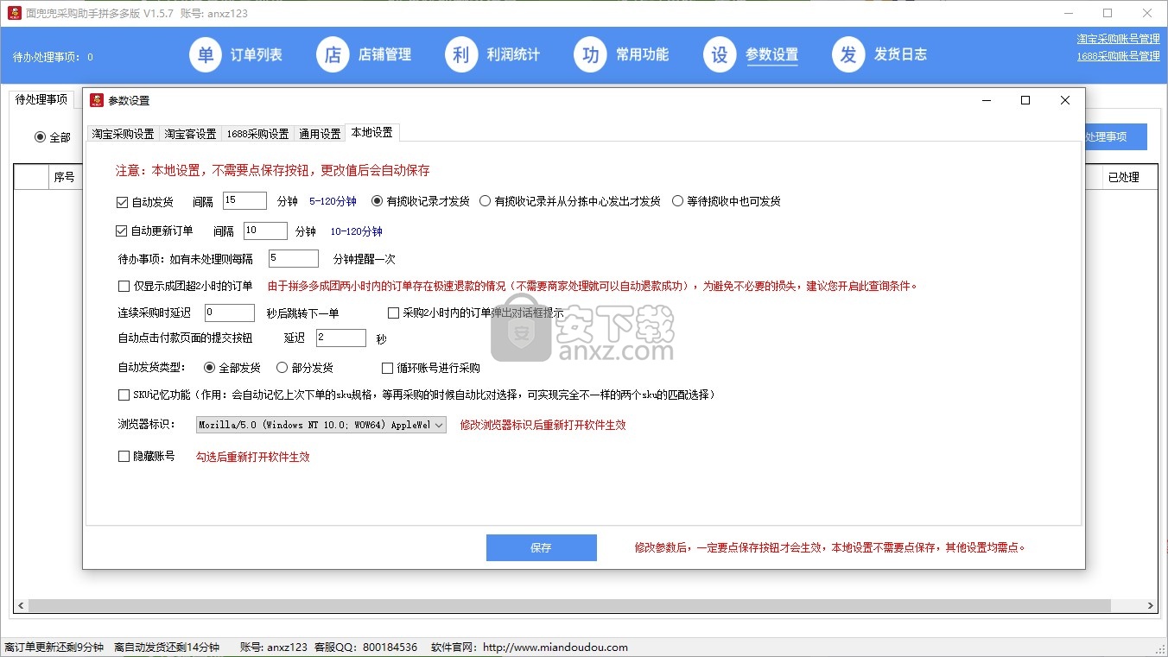Switch to 本地设置 tab

(372, 133)
